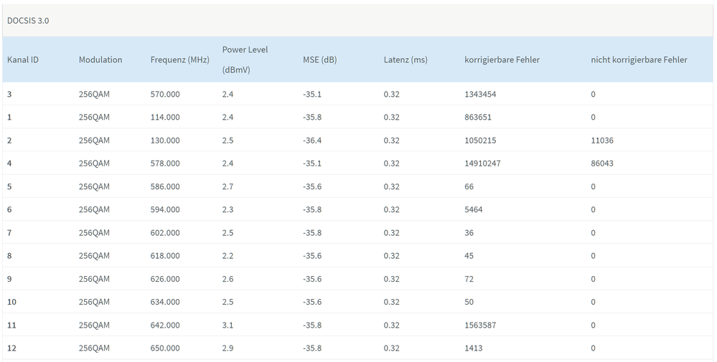Select the 602.000 frequency cell
The width and height of the screenshot is (717, 362).
tap(165, 232)
